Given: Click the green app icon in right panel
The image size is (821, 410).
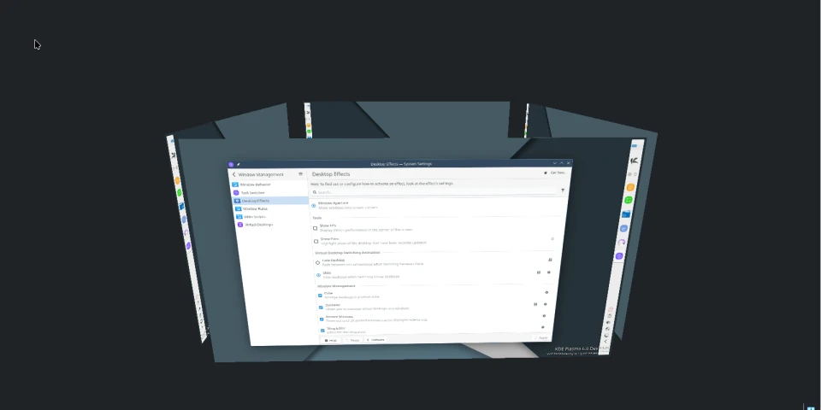Looking at the screenshot, I should point(628,200).
